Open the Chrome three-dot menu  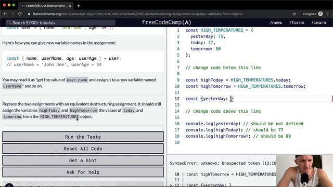click(328, 14)
